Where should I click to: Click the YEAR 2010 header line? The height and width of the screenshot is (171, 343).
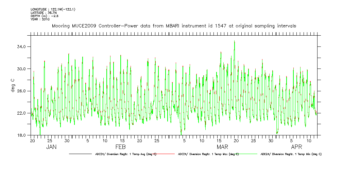pyautogui.click(x=40, y=19)
